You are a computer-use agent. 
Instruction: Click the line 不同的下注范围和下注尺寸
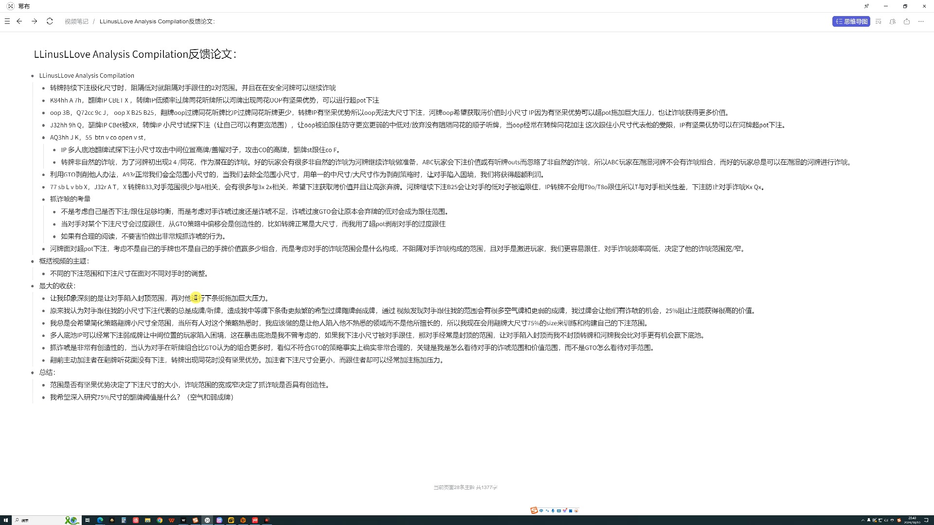point(130,273)
